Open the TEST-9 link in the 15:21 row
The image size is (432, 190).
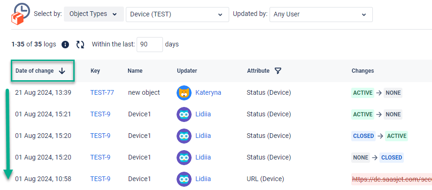[x=100, y=114]
